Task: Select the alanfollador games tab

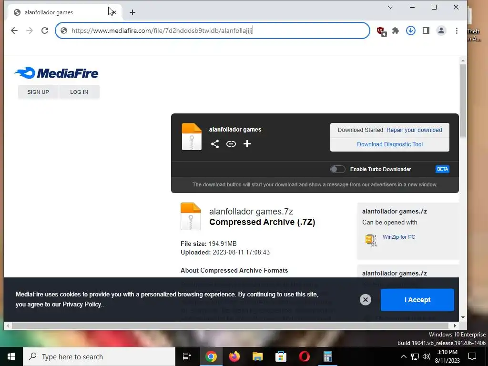Action: point(64,12)
